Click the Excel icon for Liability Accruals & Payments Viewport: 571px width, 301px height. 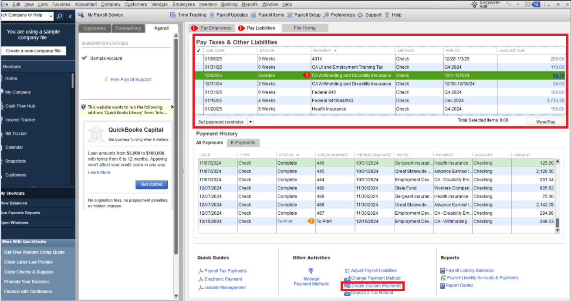pos(443,278)
